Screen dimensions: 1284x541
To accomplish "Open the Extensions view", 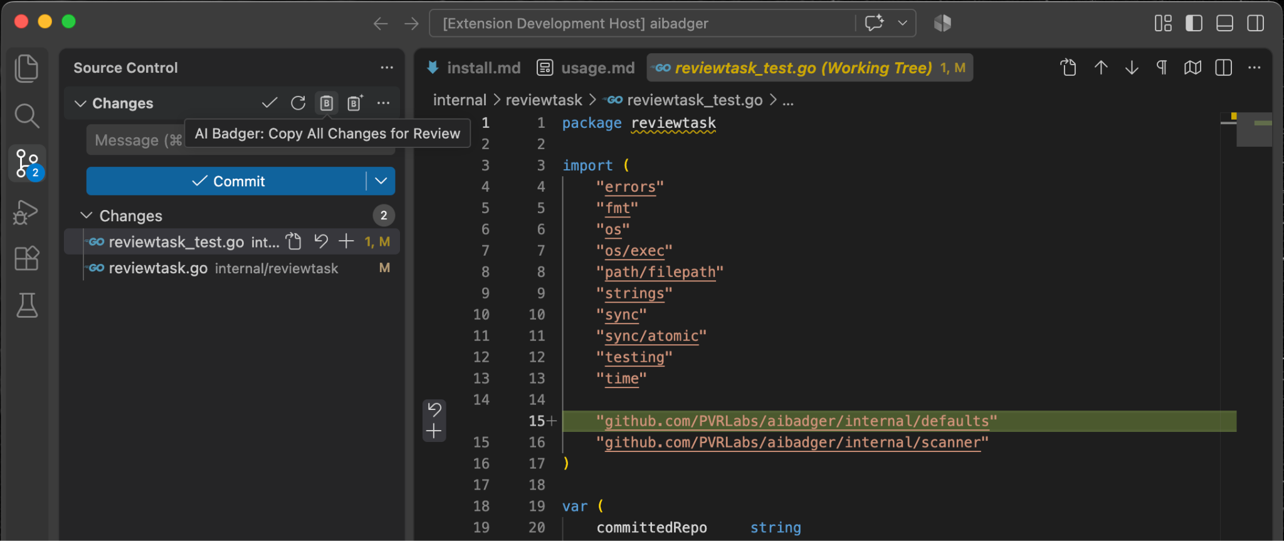I will tap(26, 258).
